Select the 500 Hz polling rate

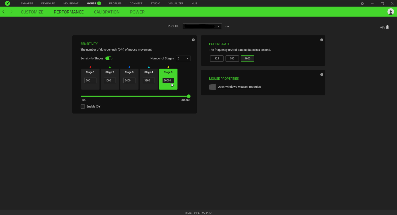tap(232, 58)
